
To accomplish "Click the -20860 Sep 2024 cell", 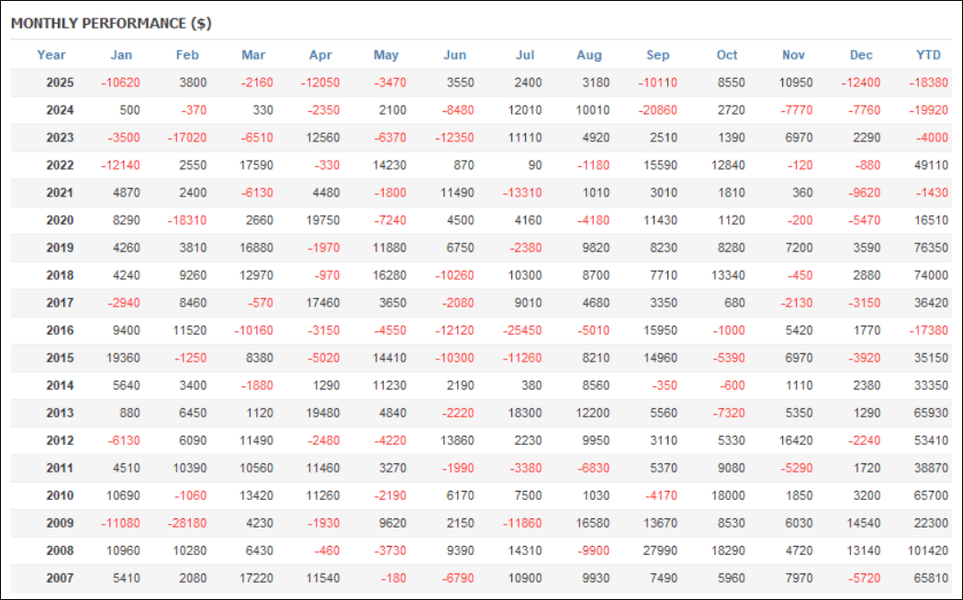I will coord(657,110).
